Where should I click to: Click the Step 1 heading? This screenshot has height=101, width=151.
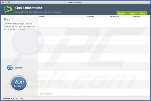point(8,19)
